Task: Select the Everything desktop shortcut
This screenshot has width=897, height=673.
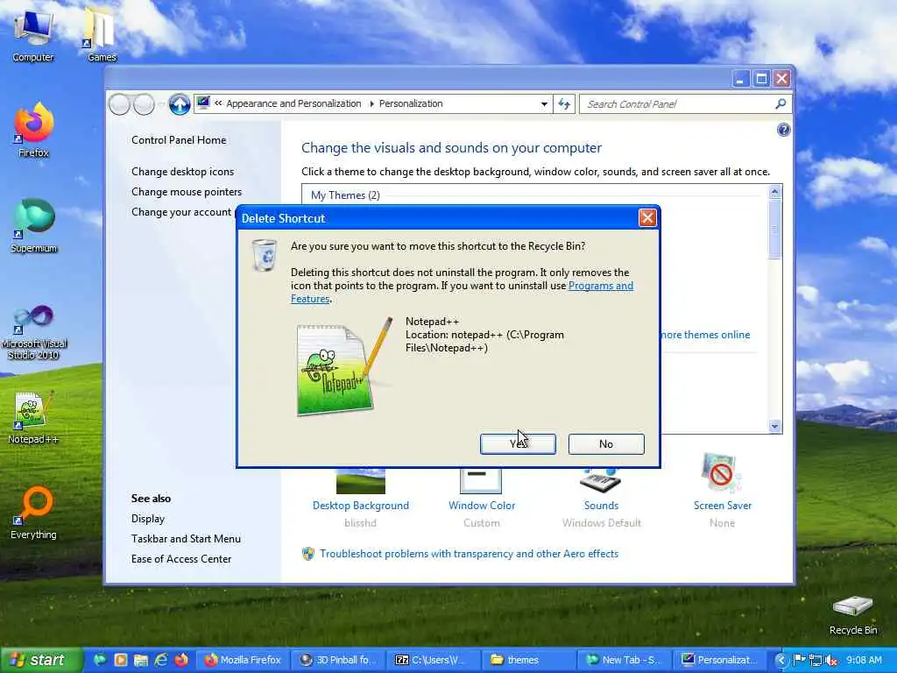Action: pos(34,514)
